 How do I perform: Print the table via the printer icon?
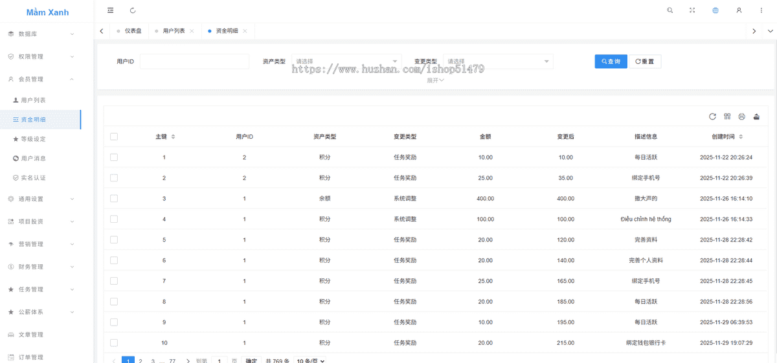(742, 116)
